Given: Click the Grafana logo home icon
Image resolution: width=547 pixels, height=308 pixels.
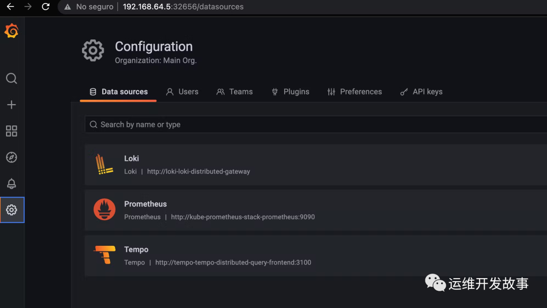Looking at the screenshot, I should click(x=12, y=31).
